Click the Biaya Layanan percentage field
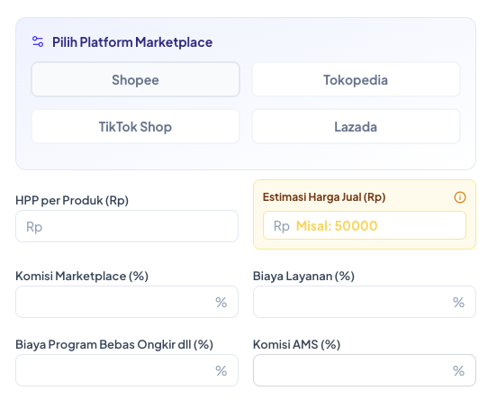 point(365,302)
